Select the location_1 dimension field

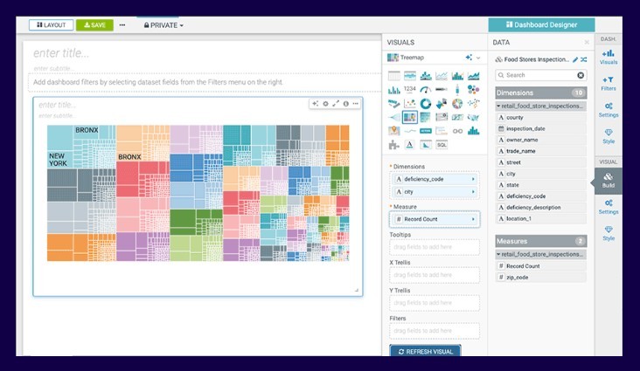[x=541, y=219]
